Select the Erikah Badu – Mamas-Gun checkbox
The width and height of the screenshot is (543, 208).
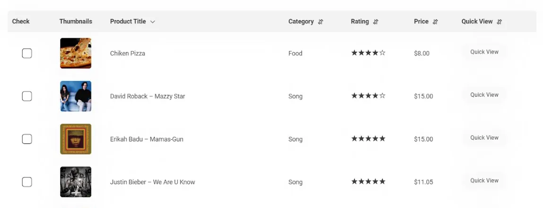click(x=27, y=139)
